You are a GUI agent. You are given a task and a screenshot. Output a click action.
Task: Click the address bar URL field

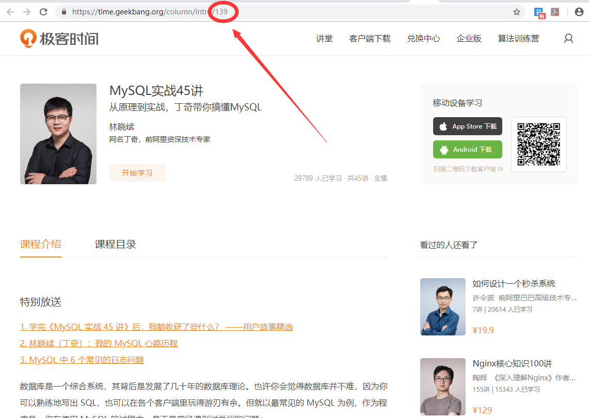click(289, 12)
